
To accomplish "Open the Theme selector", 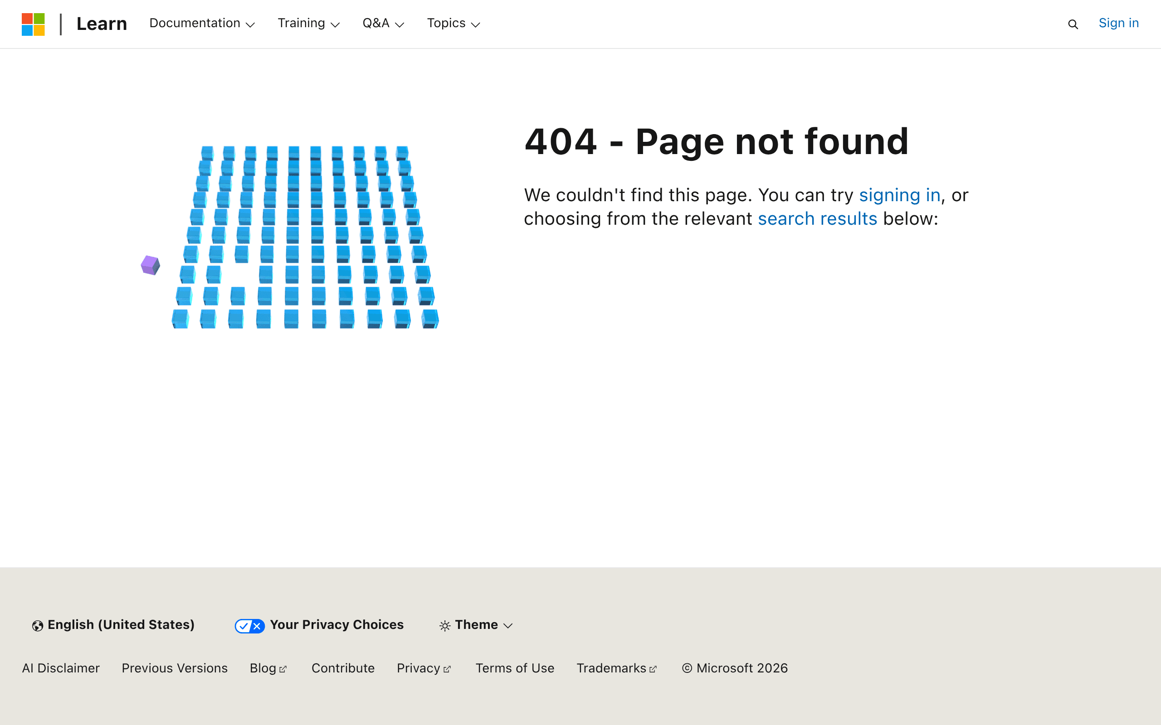I will 476,625.
